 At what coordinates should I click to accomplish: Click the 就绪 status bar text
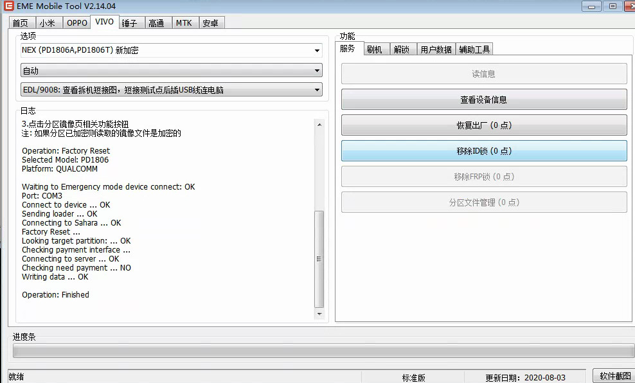(16, 377)
